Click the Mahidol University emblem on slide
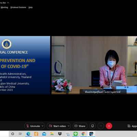Screen dimensions: 137x137 pyautogui.click(x=7, y=44)
